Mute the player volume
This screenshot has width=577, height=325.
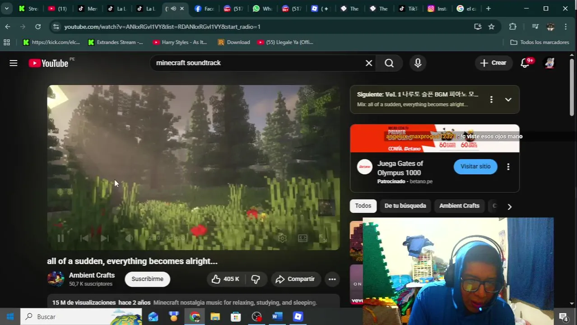129,238
